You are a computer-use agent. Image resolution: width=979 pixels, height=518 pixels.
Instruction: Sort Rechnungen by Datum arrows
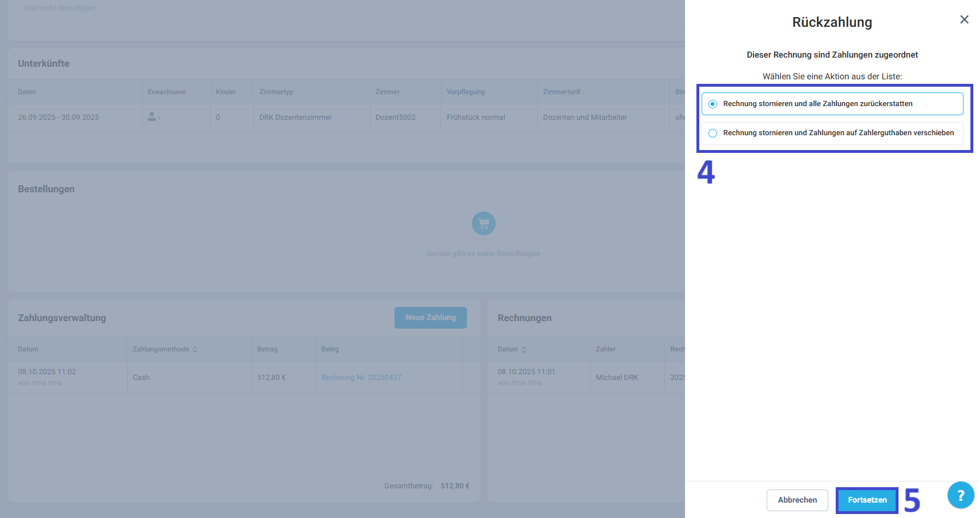click(x=524, y=349)
